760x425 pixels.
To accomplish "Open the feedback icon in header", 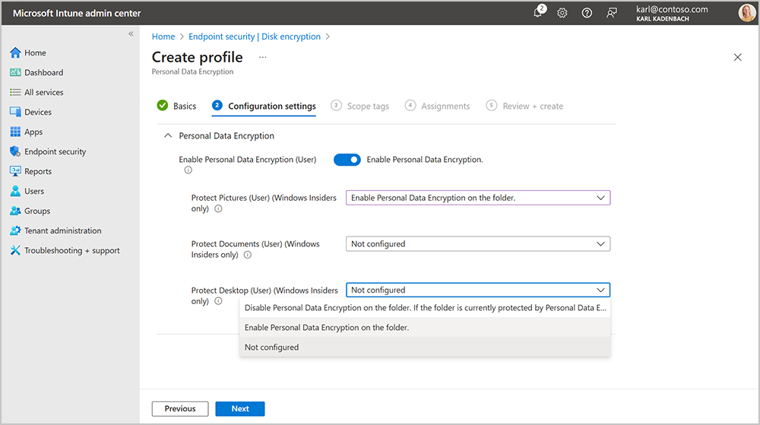I will tap(612, 13).
